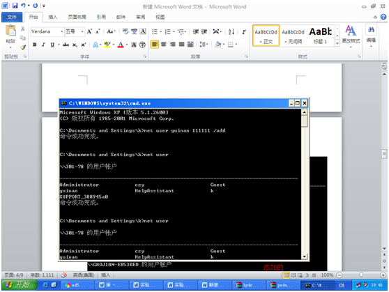Click the yellow text highlight color
389x292 pixels.
(107, 45)
